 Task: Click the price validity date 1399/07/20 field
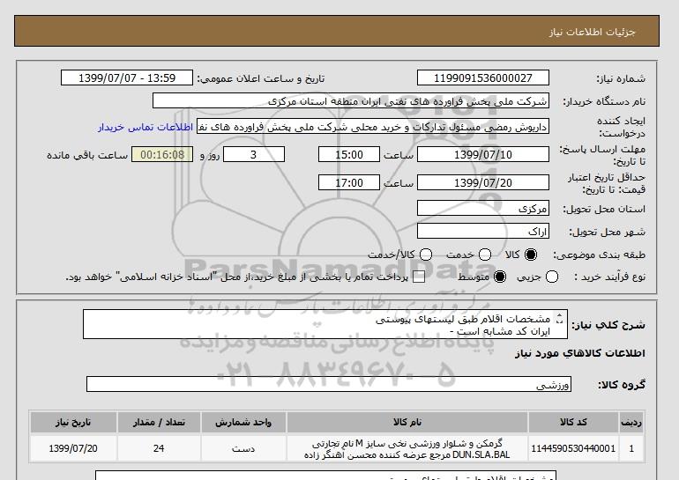(483, 182)
